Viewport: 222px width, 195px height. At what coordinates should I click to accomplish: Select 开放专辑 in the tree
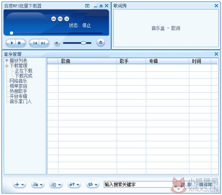18,96
